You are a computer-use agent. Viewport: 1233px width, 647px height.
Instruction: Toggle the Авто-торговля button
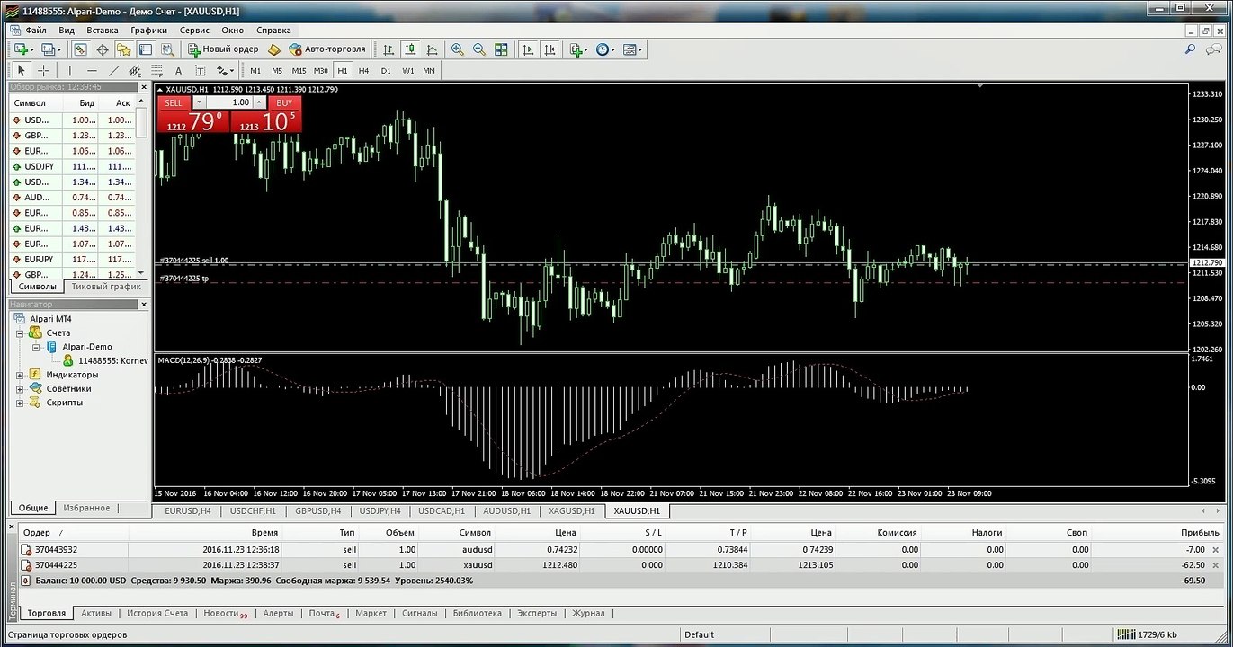pyautogui.click(x=327, y=49)
